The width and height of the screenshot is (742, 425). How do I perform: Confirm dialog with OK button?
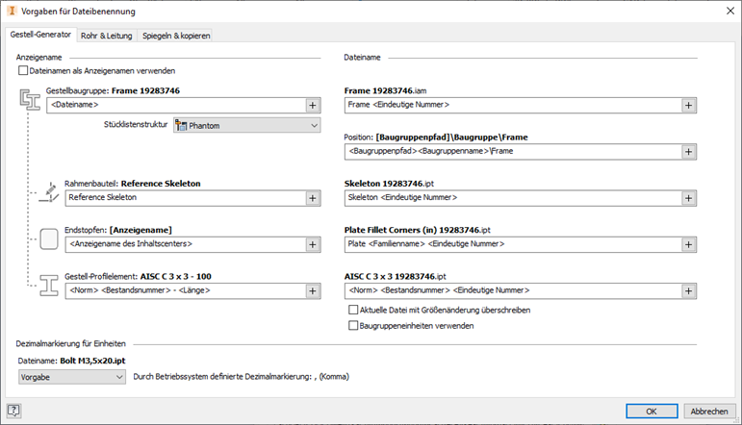pyautogui.click(x=652, y=411)
